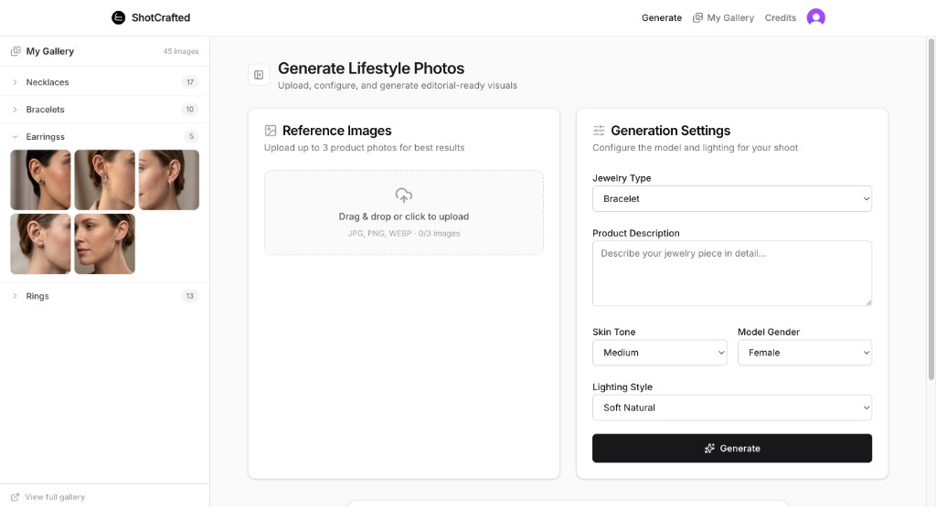Click the ShotCrafted logo icon

click(118, 17)
